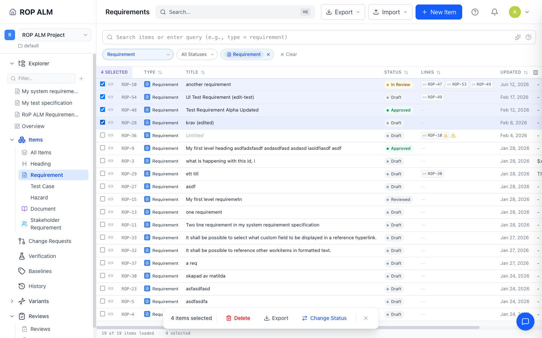Image resolution: width=542 pixels, height=338 pixels.
Task: Uncheck the ROP-48 row checkbox
Action: pos(102,110)
